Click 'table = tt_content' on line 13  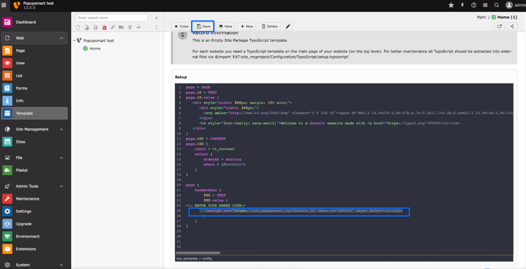pyautogui.click(x=214, y=149)
